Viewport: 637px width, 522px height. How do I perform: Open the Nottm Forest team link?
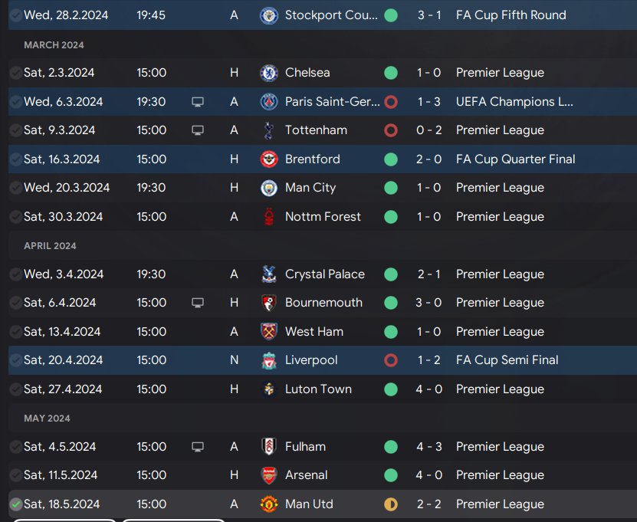coord(323,217)
